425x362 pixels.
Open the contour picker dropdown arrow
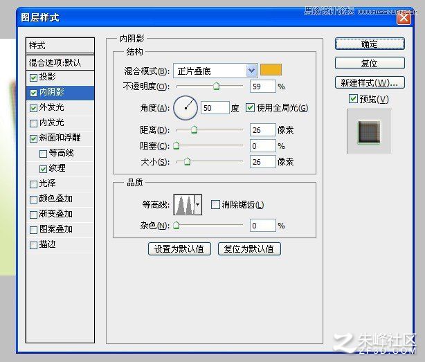tap(198, 205)
